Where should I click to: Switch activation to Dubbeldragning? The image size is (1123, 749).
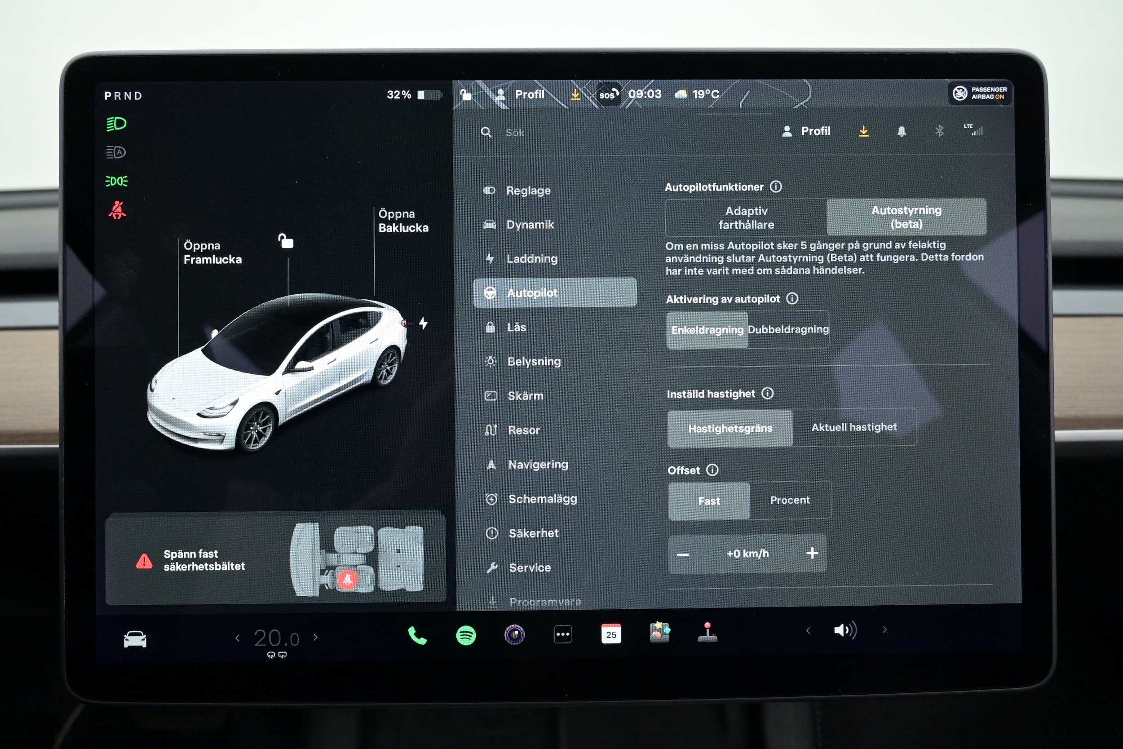coord(788,330)
